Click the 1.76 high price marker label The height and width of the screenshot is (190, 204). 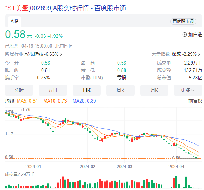click(x=26, y=110)
